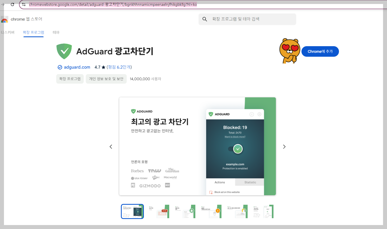Click the search magnifier icon
This screenshot has width=387, height=229.
click(205, 19)
